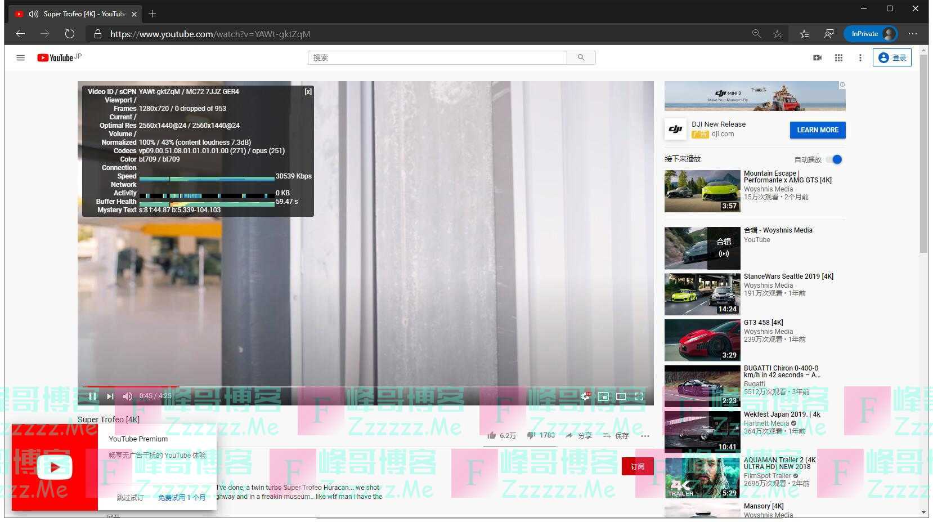Viewport: 933px width, 522px height.
Task: Click the red subscribe button
Action: pos(637,466)
